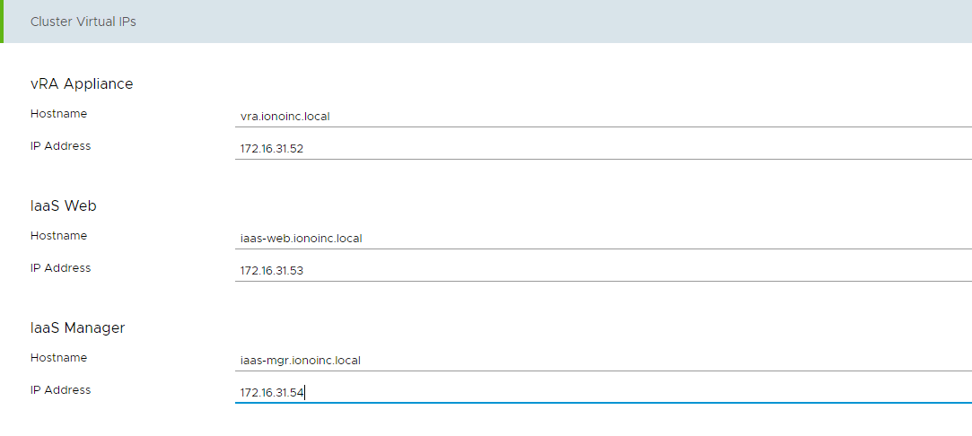This screenshot has height=436, width=972.
Task: Click the IP Address label under IaaS Manager
Action: (60, 390)
